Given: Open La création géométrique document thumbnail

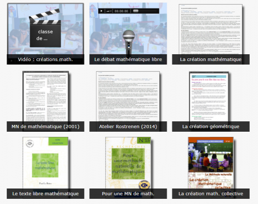Looking at the screenshot, I should point(209,97).
